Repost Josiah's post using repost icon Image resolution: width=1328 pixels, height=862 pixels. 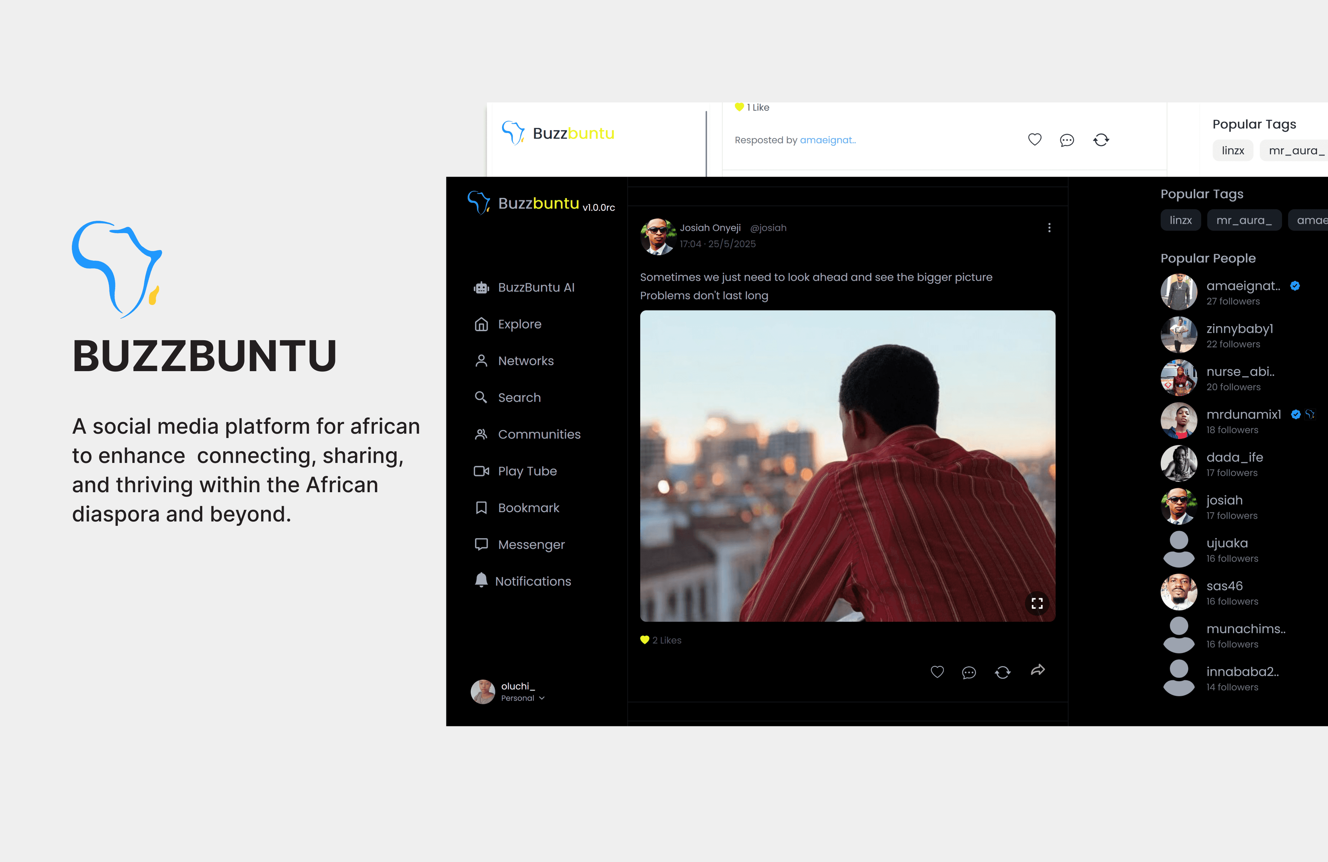1002,672
